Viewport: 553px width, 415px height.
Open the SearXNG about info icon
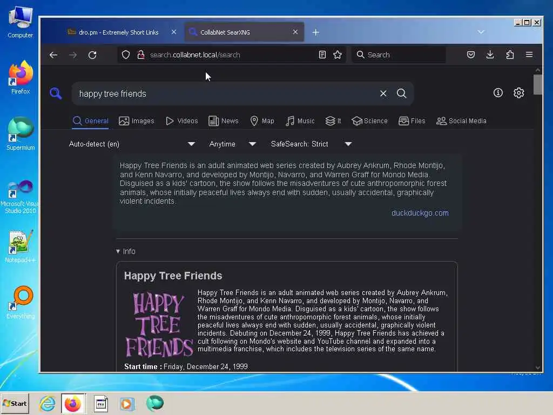coord(498,93)
